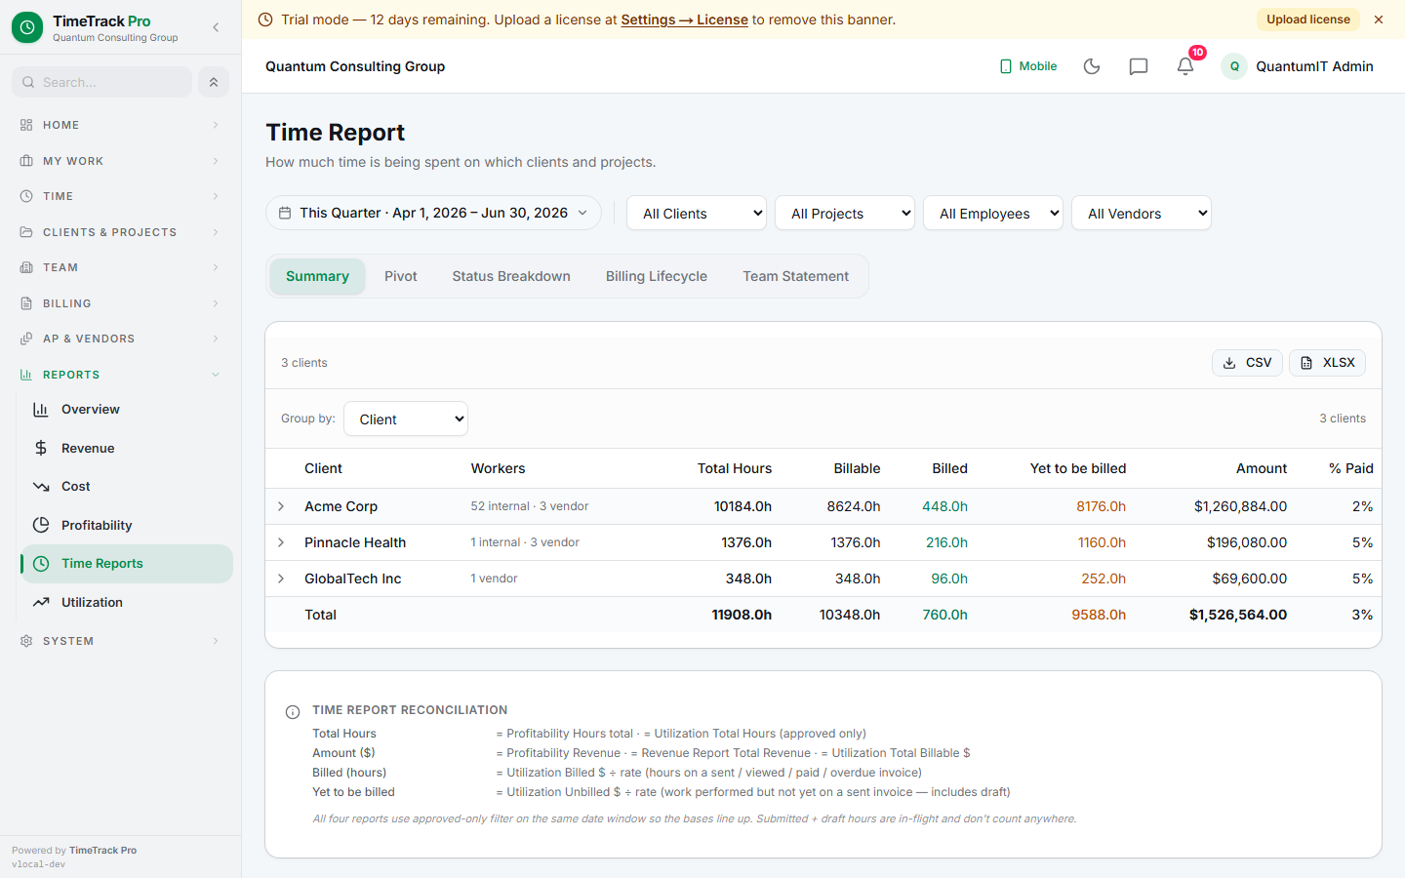Image resolution: width=1405 pixels, height=878 pixels.
Task: Click Acme Corp amount $1,260,884.00
Action: (1240, 506)
